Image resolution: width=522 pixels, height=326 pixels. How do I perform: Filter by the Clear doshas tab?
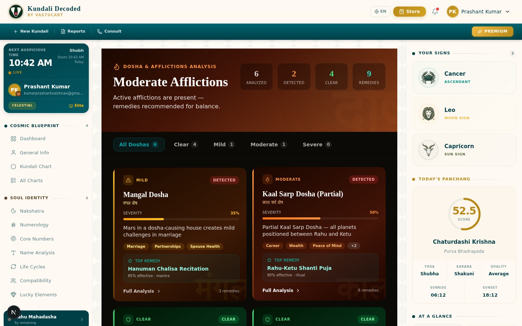186,145
